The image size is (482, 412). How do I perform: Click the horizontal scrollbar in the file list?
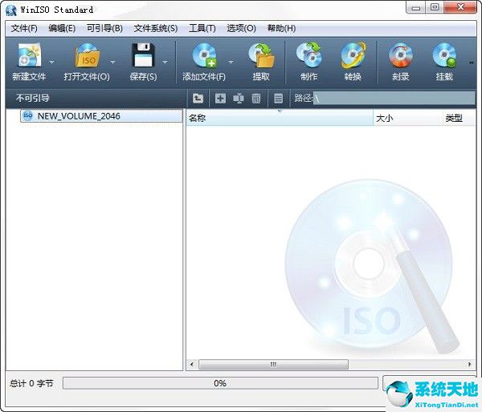click(x=273, y=364)
